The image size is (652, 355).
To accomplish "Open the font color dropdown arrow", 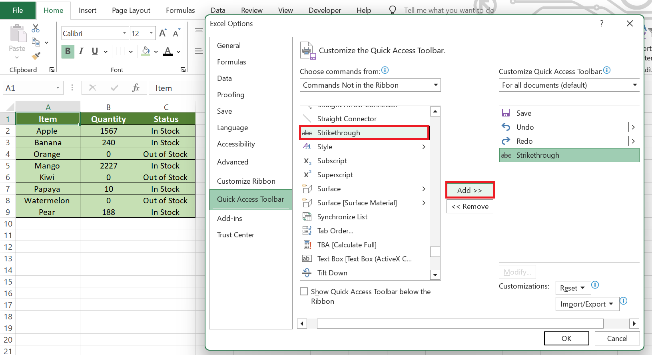I will pos(178,52).
